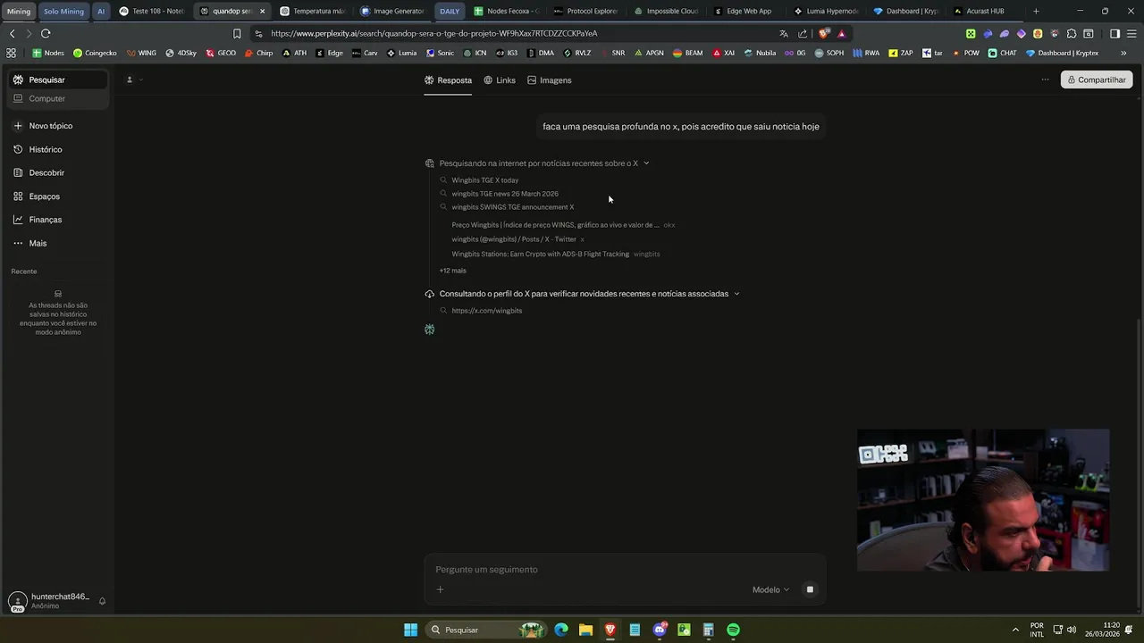Open the Solo Mining tab group
This screenshot has height=643, width=1144.
click(x=63, y=11)
